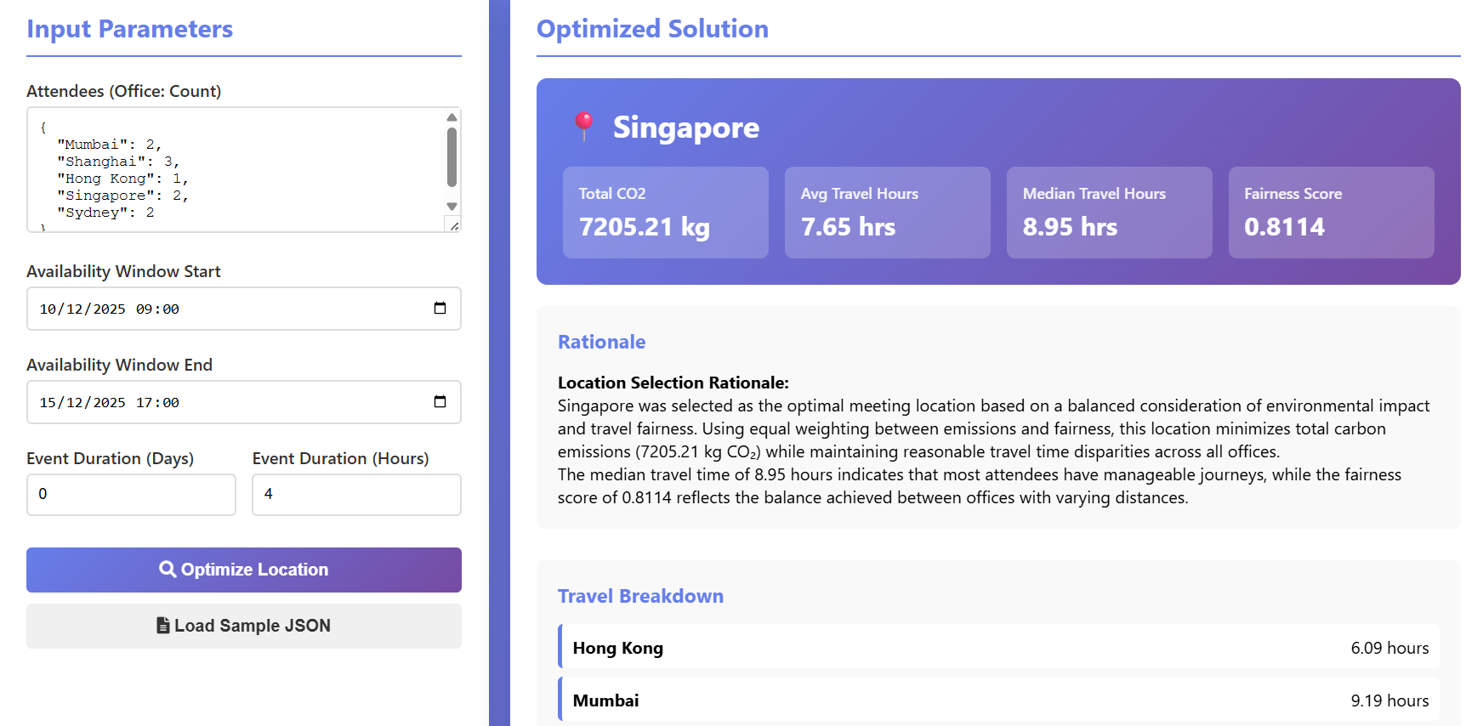Click the Mumbai travel breakdown row
Image resolution: width=1466 pixels, height=726 pixels.
(x=999, y=700)
